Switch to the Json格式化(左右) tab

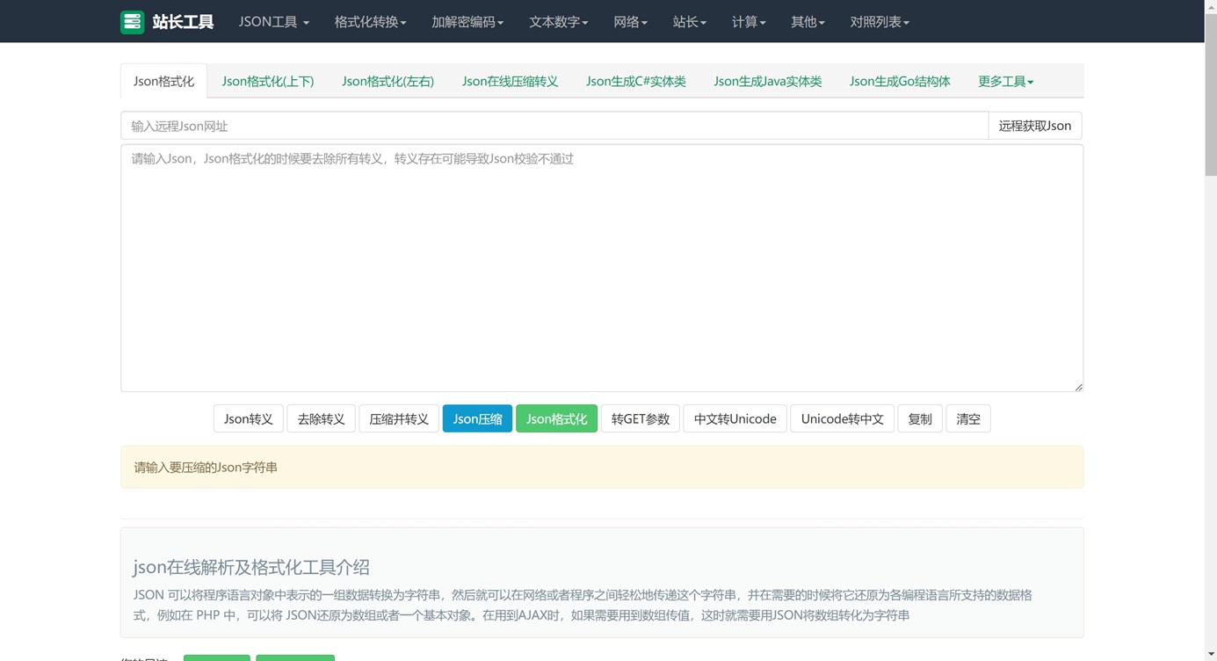click(x=388, y=81)
